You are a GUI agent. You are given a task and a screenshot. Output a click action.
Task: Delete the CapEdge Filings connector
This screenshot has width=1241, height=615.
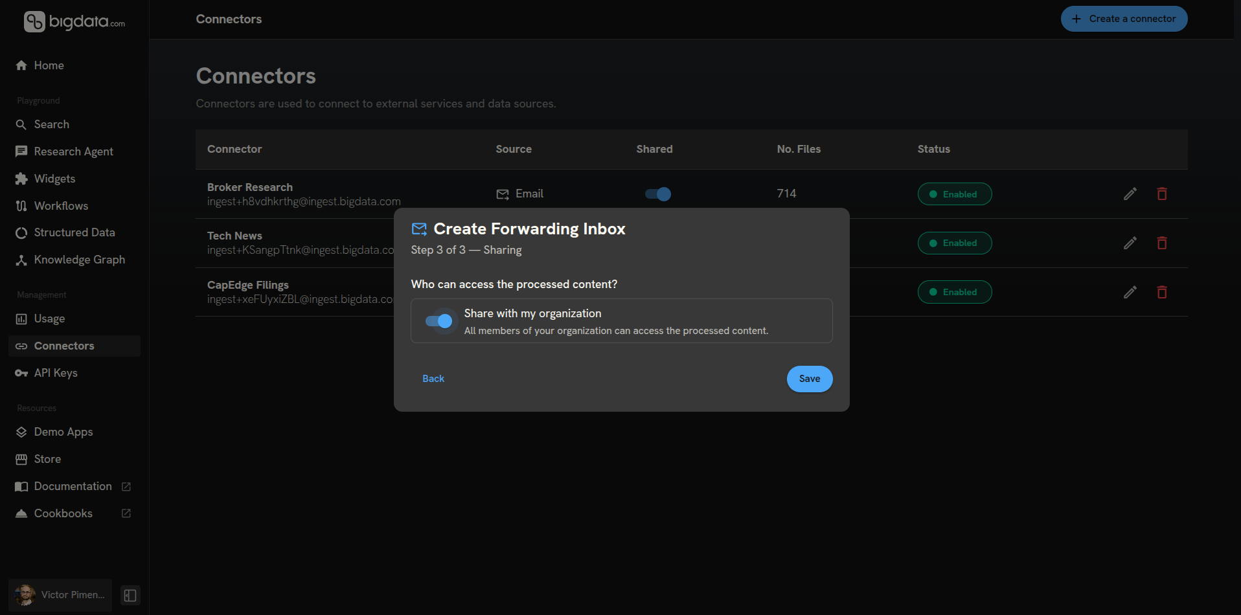(x=1162, y=292)
